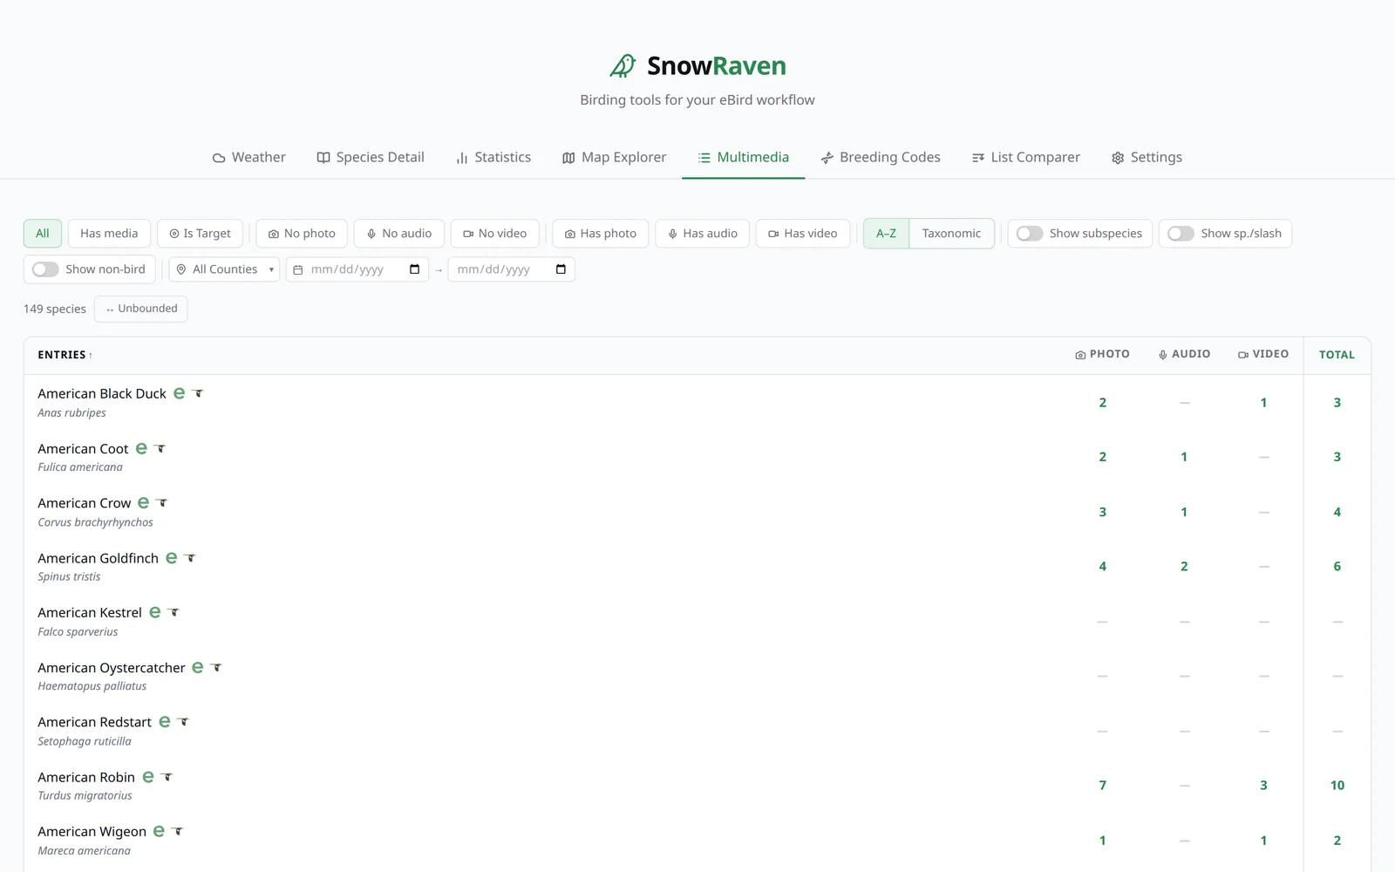Click the flying bird icon beside American Robin
Viewport: 1395px width, 872px height.
coord(167,777)
